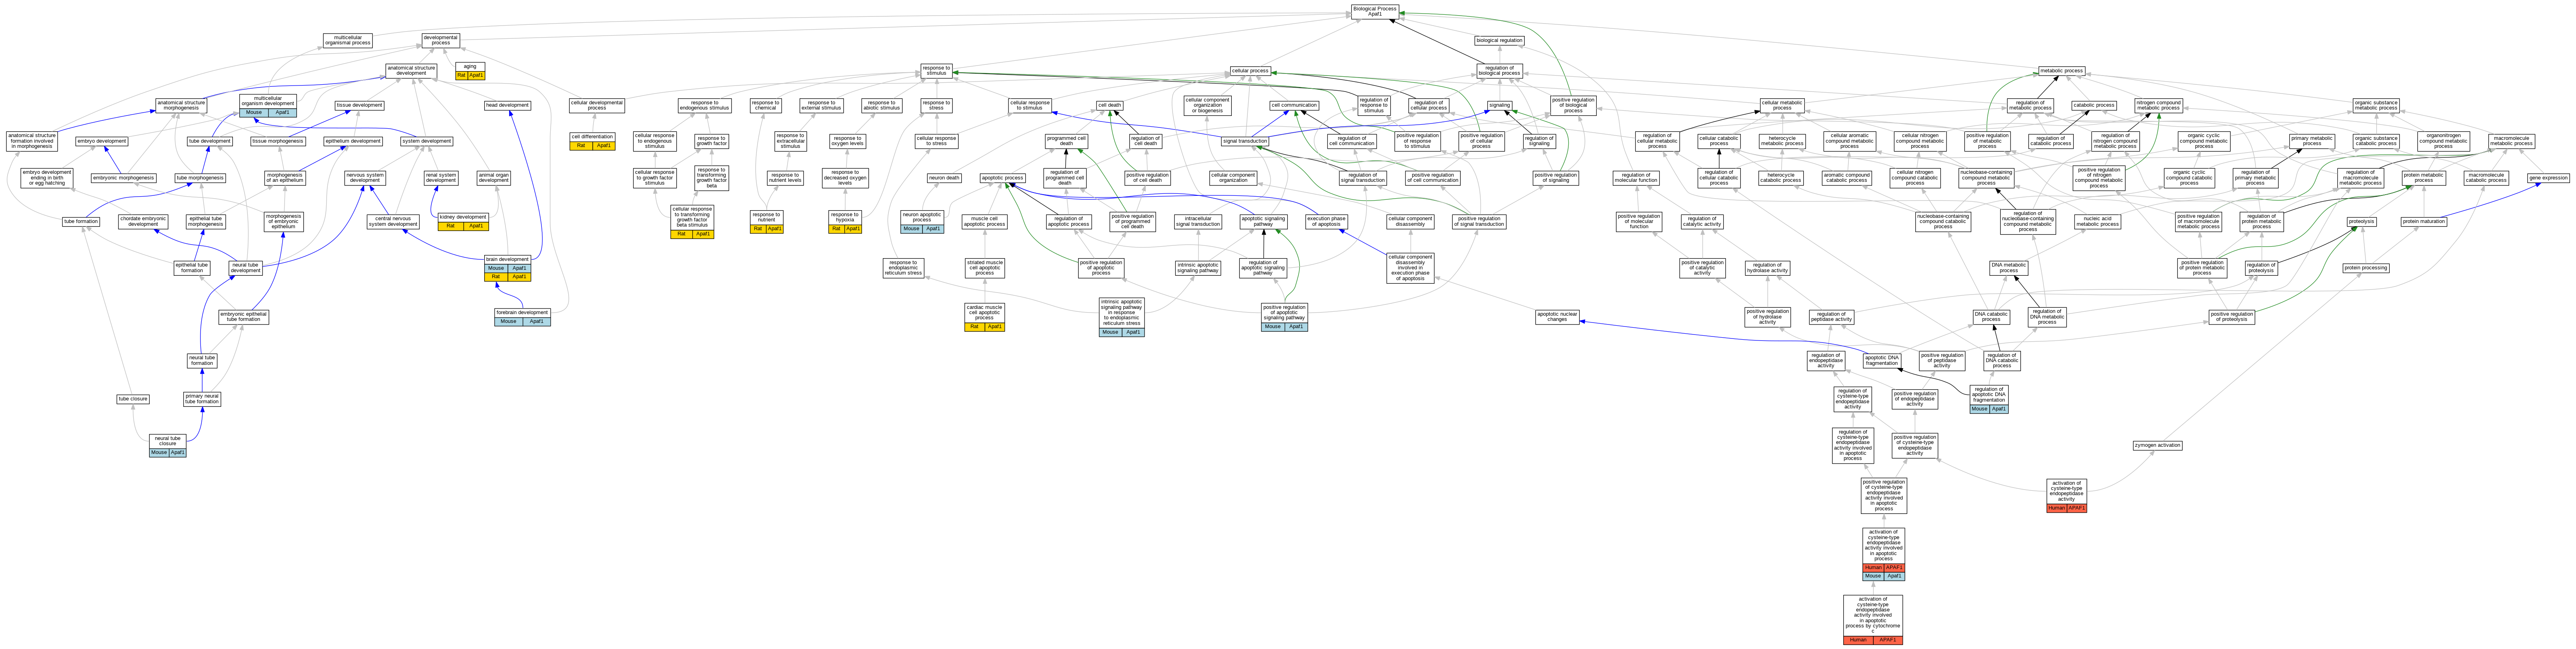Click the 'epithelial tube formation' node

(x=192, y=268)
